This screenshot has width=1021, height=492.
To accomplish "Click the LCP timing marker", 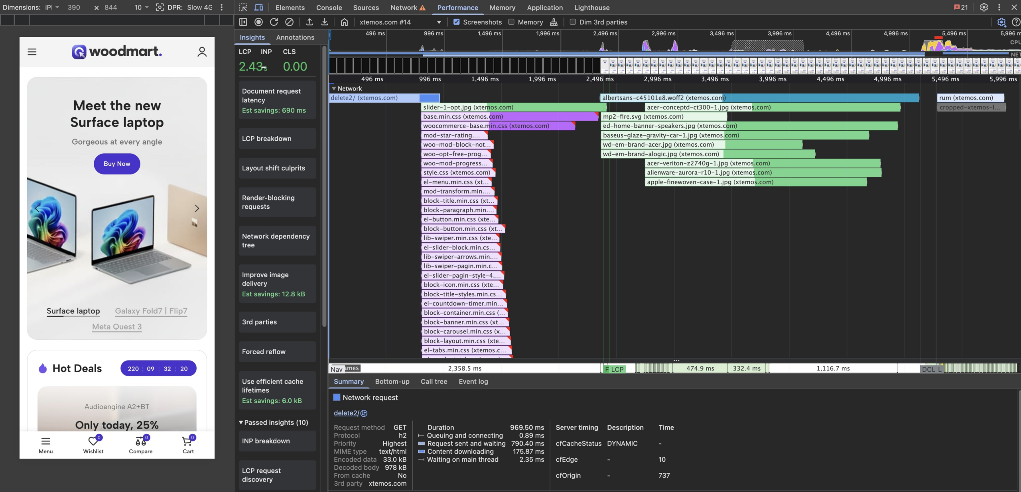I will pyautogui.click(x=617, y=369).
